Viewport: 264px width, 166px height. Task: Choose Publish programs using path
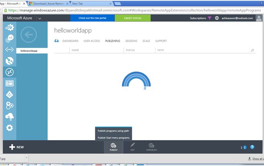click(114, 131)
